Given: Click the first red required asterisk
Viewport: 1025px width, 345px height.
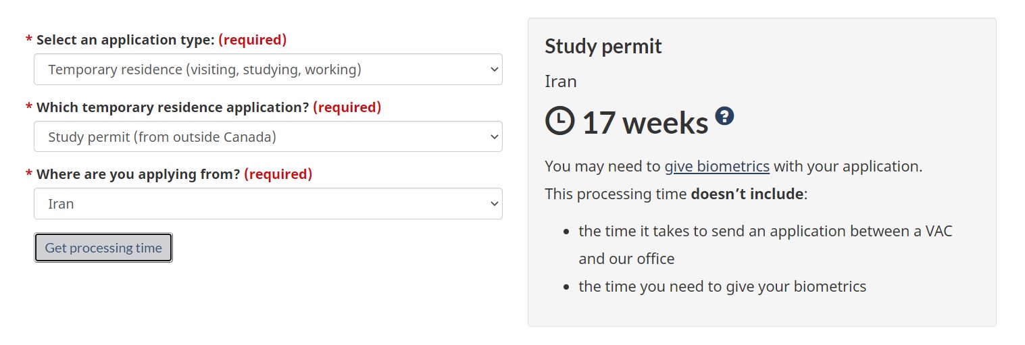Looking at the screenshot, I should [x=29, y=40].
